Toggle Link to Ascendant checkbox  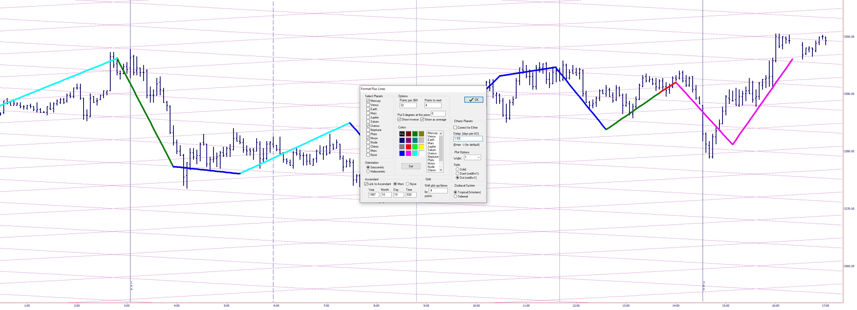(366, 184)
